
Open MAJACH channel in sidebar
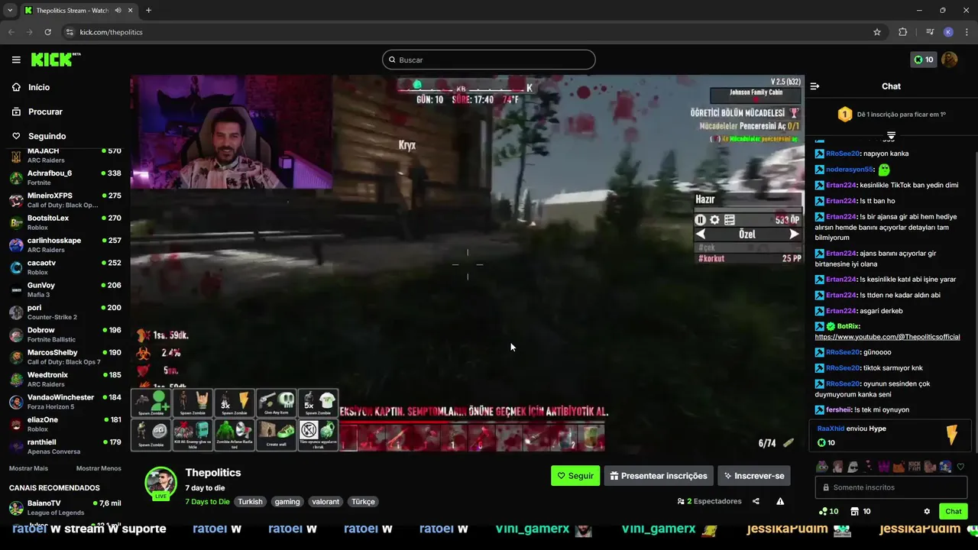click(x=65, y=155)
